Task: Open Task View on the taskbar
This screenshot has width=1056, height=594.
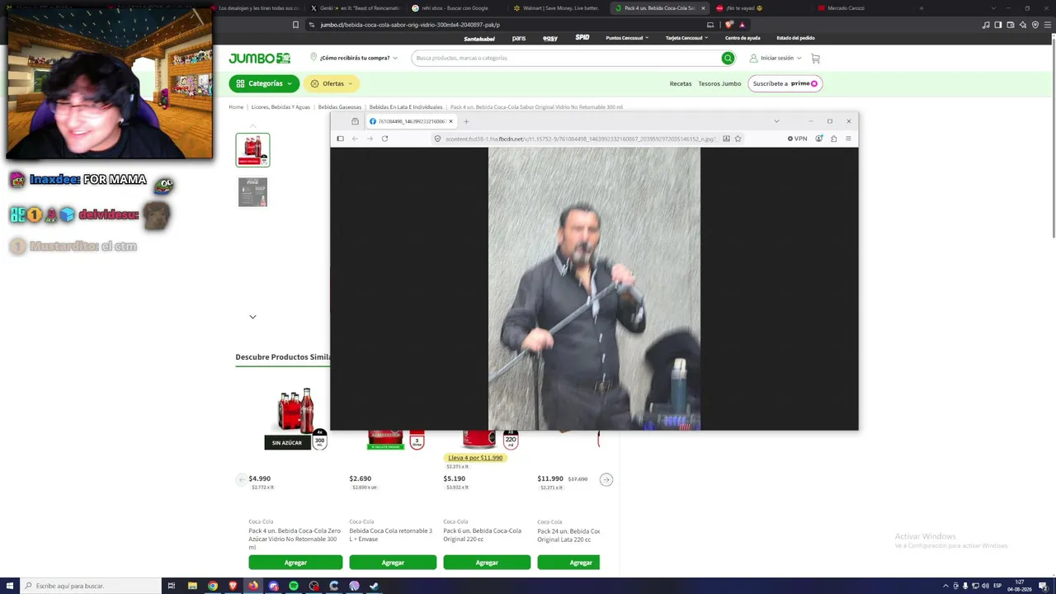Action: (172, 586)
